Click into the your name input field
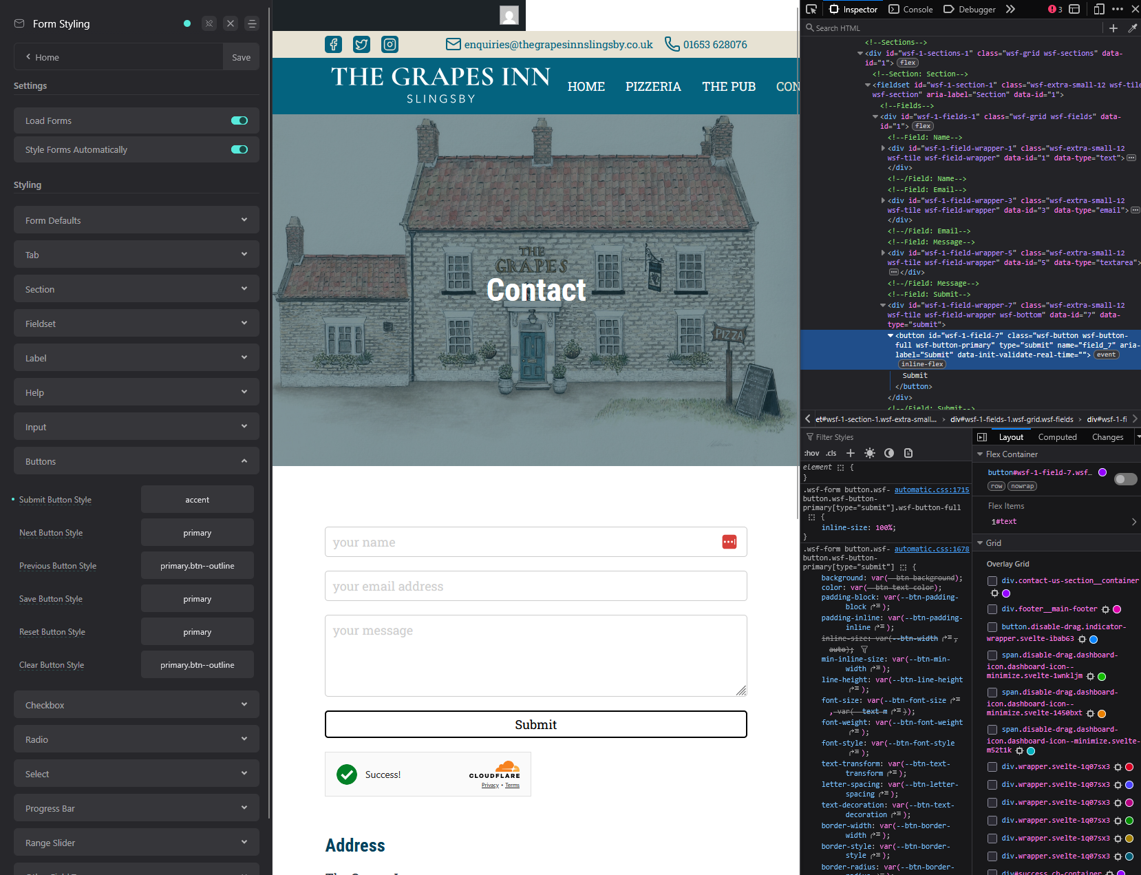Image resolution: width=1141 pixels, height=875 pixels. point(535,542)
